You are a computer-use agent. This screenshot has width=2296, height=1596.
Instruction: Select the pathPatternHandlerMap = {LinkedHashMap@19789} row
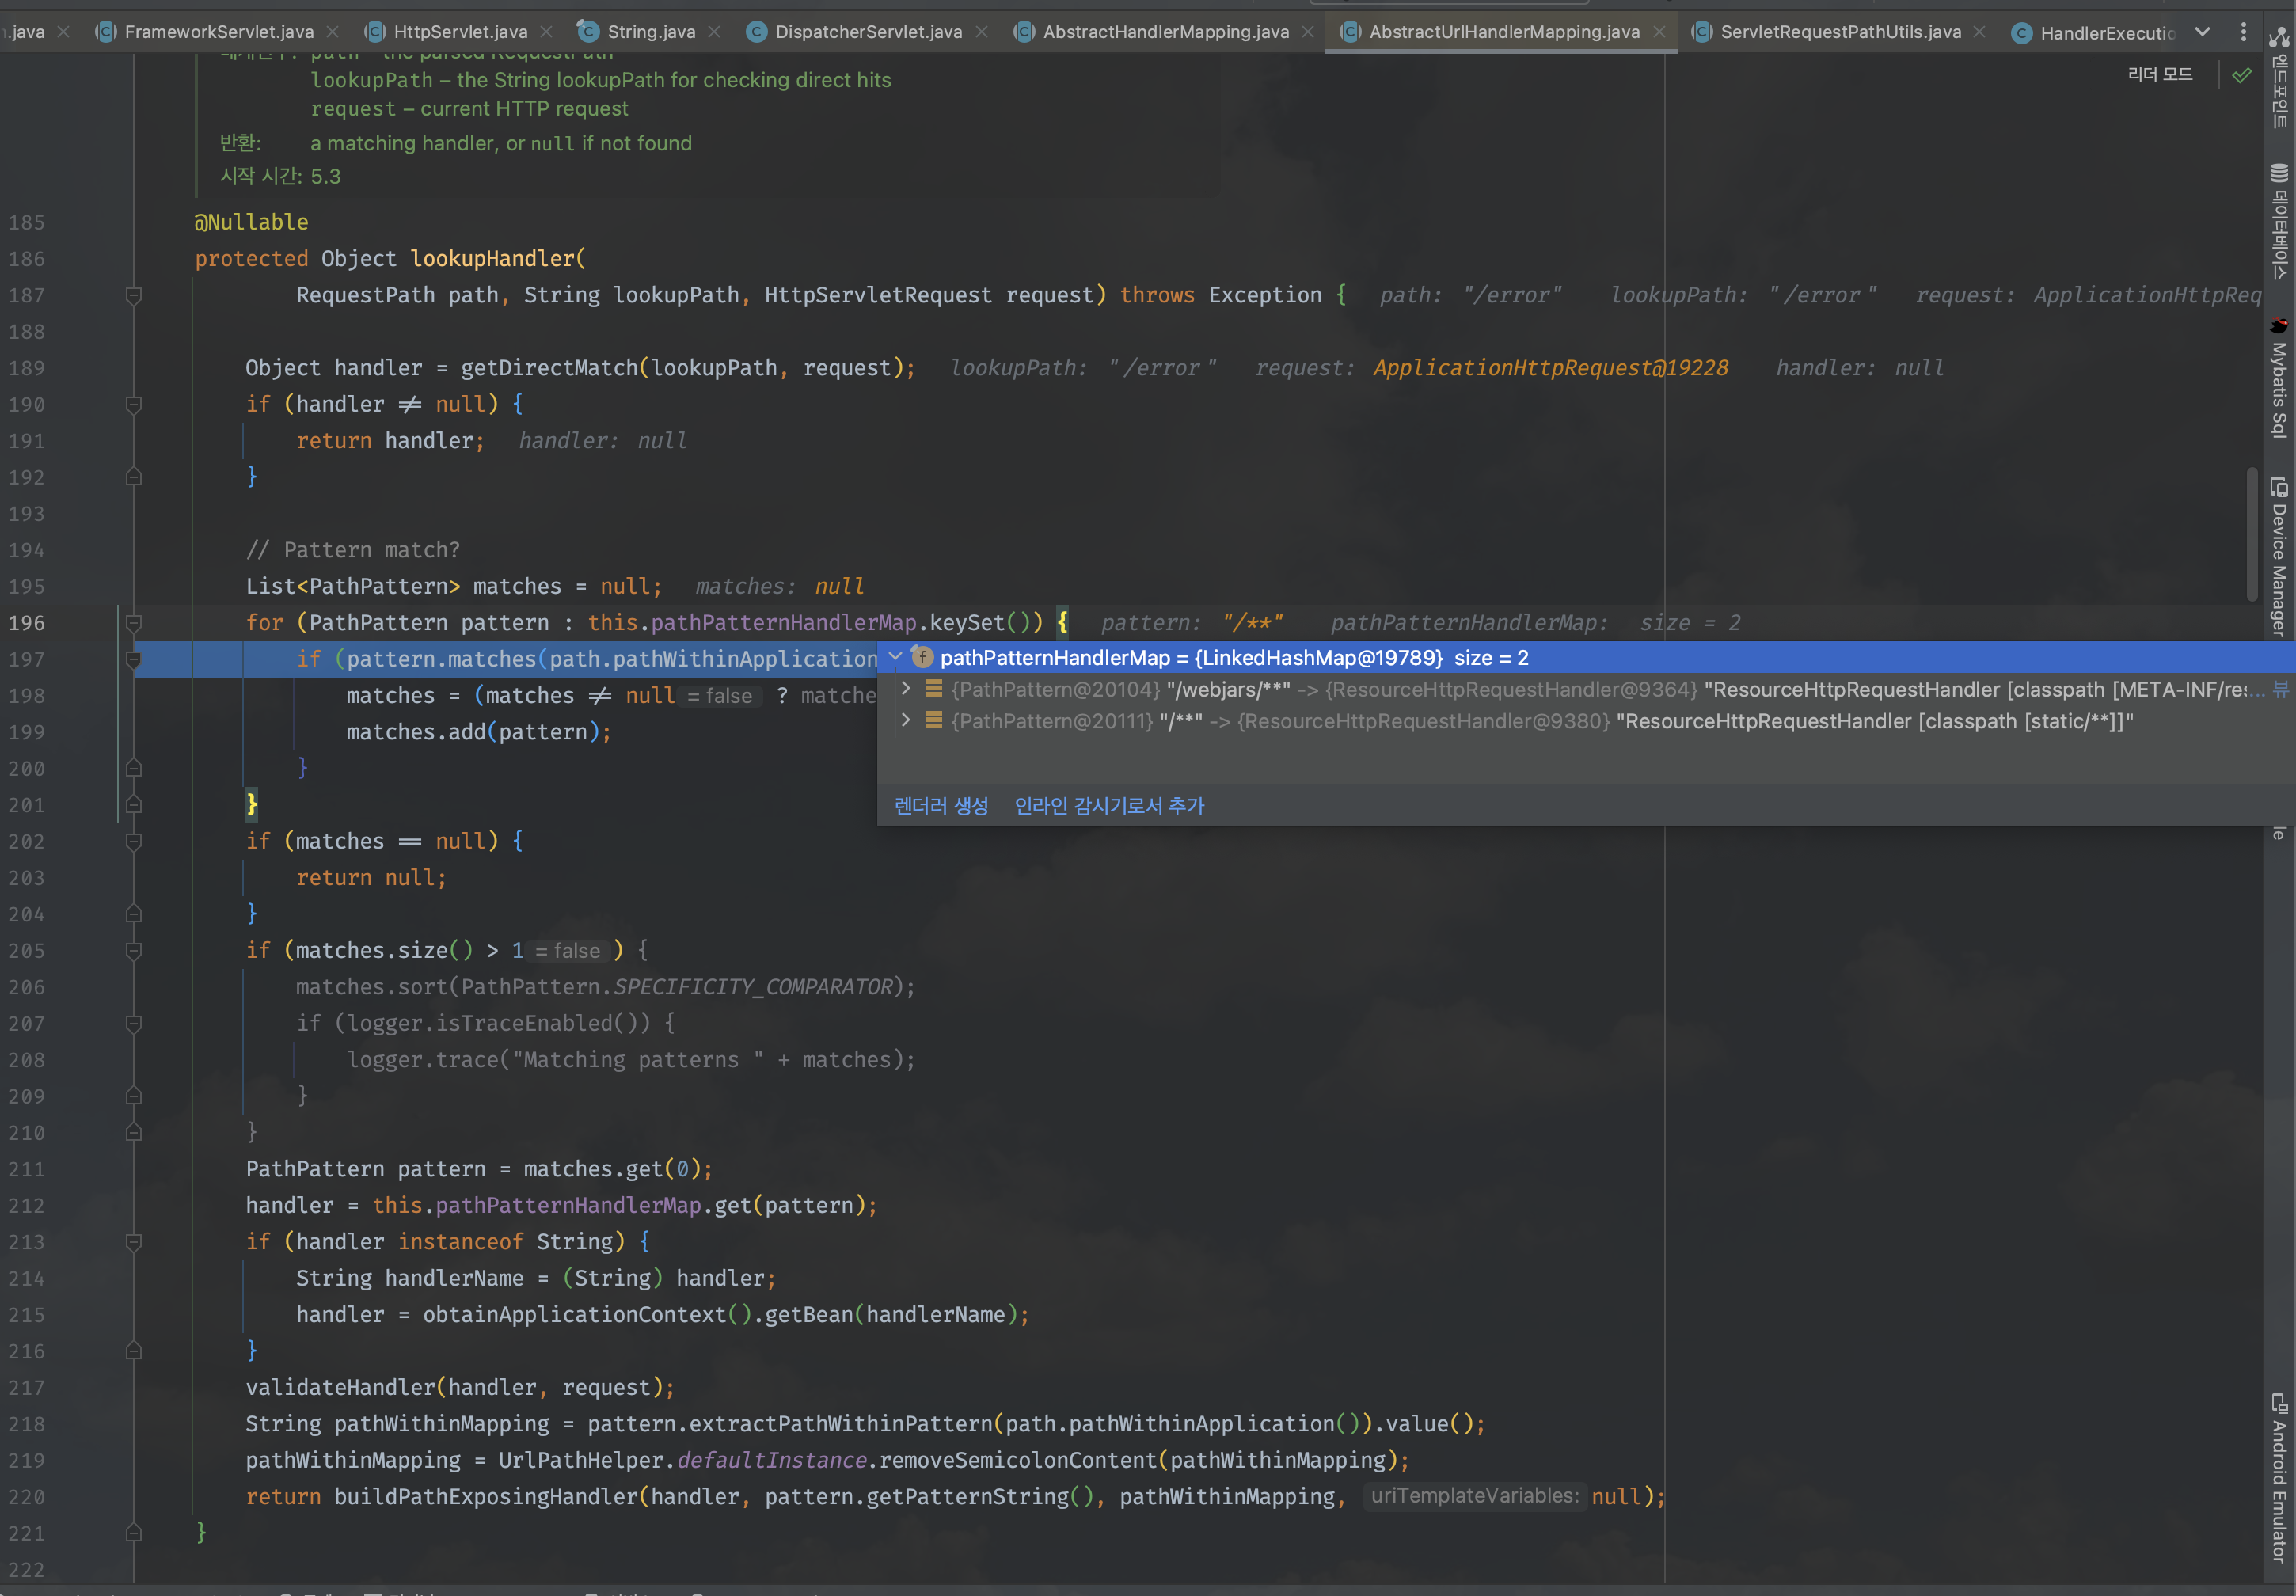point(1586,657)
